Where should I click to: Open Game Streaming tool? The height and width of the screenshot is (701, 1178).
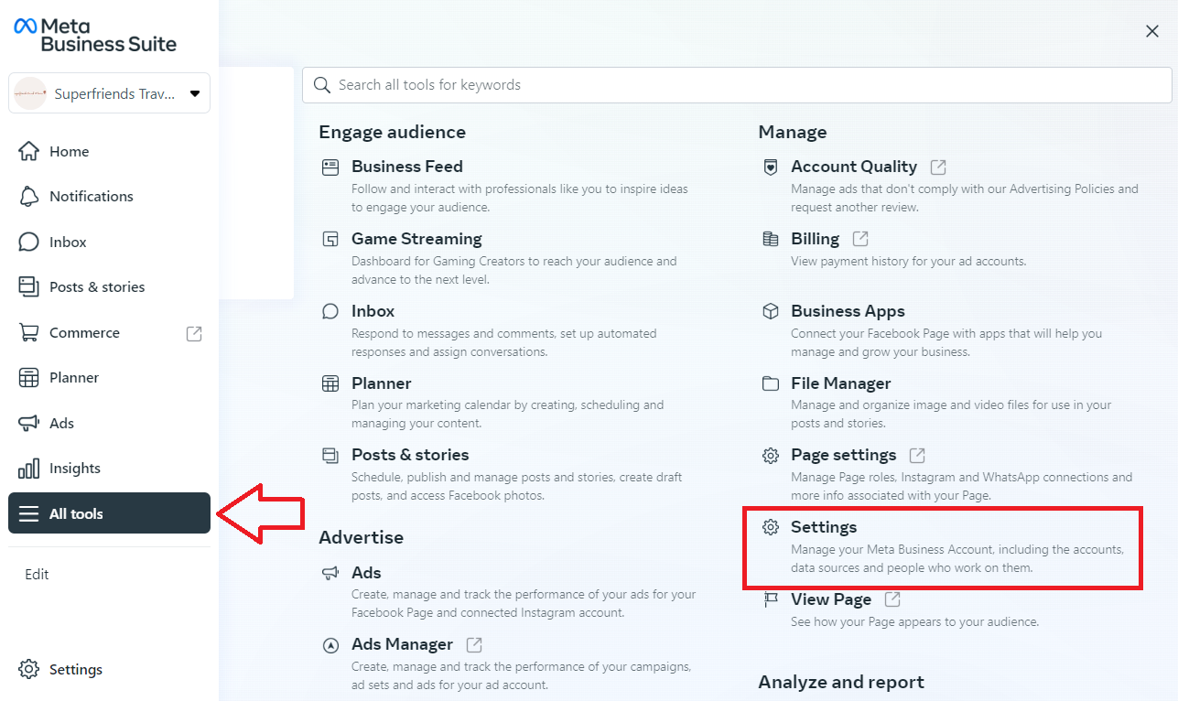tap(416, 239)
